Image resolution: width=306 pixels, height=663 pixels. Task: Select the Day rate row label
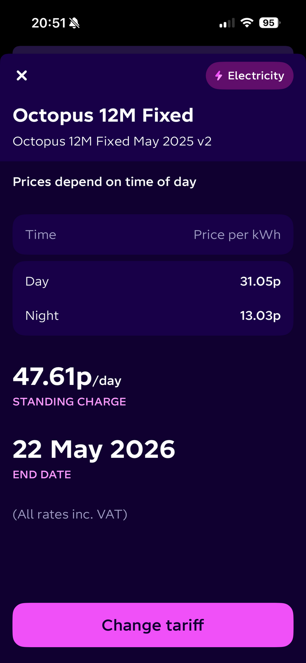click(37, 281)
